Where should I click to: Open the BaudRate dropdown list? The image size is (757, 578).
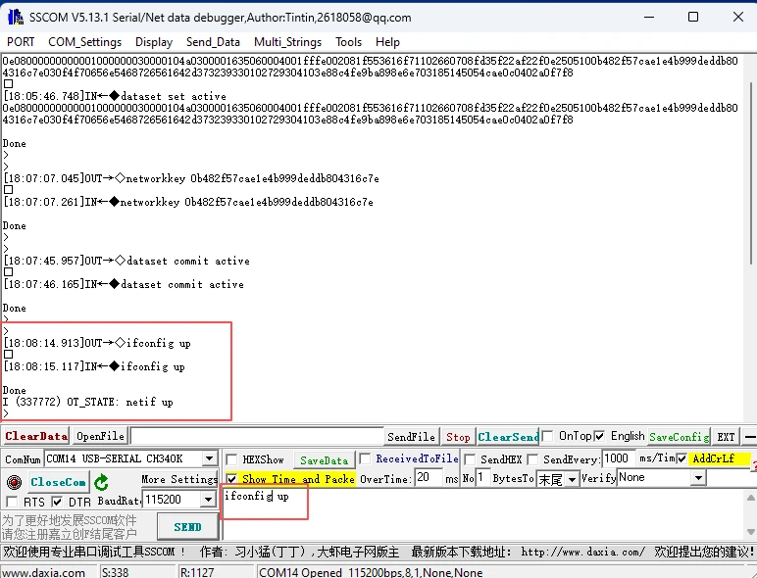pos(209,500)
